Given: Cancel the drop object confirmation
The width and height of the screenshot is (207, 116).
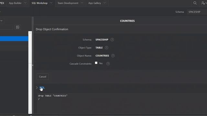Looking at the screenshot, I should 42,77.
